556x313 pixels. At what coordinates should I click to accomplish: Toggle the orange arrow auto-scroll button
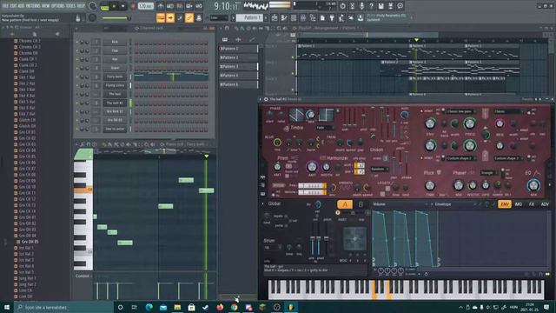[x=170, y=17]
